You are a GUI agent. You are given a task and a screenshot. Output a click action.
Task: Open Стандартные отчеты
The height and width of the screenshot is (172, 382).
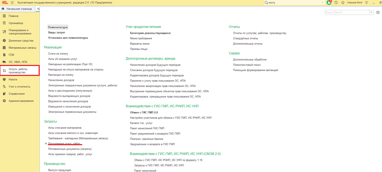(x=245, y=38)
